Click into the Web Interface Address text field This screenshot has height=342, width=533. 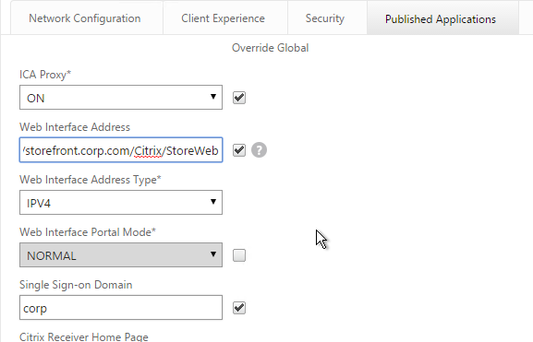click(121, 150)
